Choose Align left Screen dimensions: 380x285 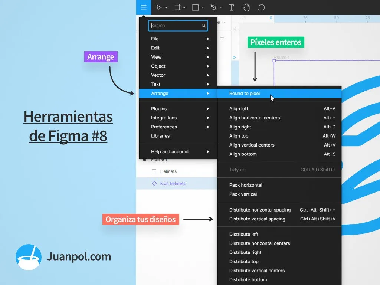[x=279, y=109]
